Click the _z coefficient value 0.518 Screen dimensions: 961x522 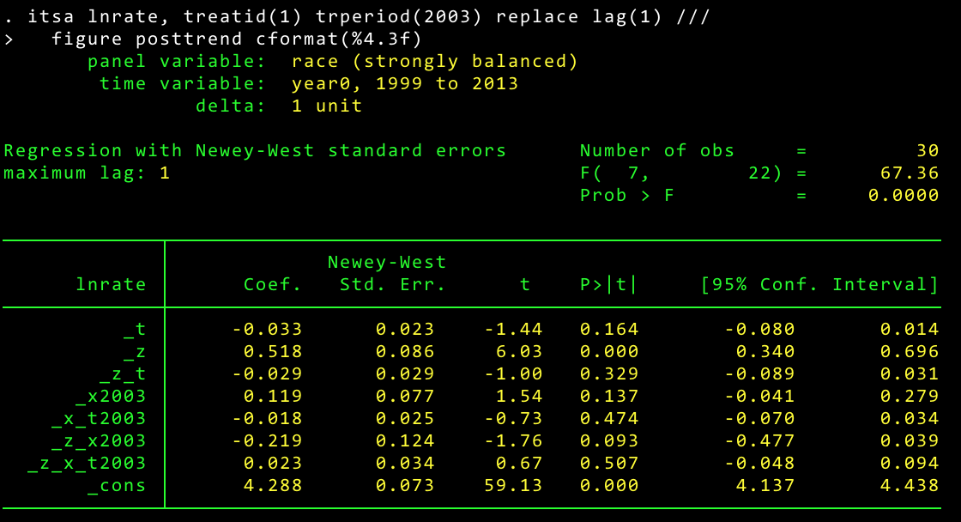tap(273, 351)
